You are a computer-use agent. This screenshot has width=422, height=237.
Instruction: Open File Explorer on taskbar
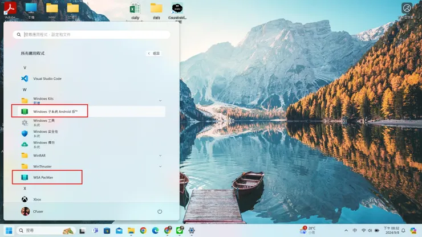coord(131,231)
